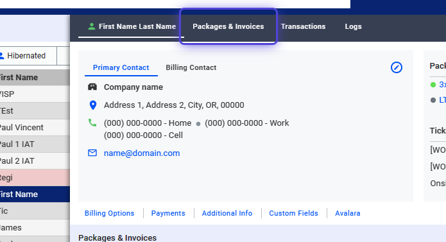This screenshot has height=242, width=446.
Task: Switch to the Transactions tab
Action: pos(303,26)
